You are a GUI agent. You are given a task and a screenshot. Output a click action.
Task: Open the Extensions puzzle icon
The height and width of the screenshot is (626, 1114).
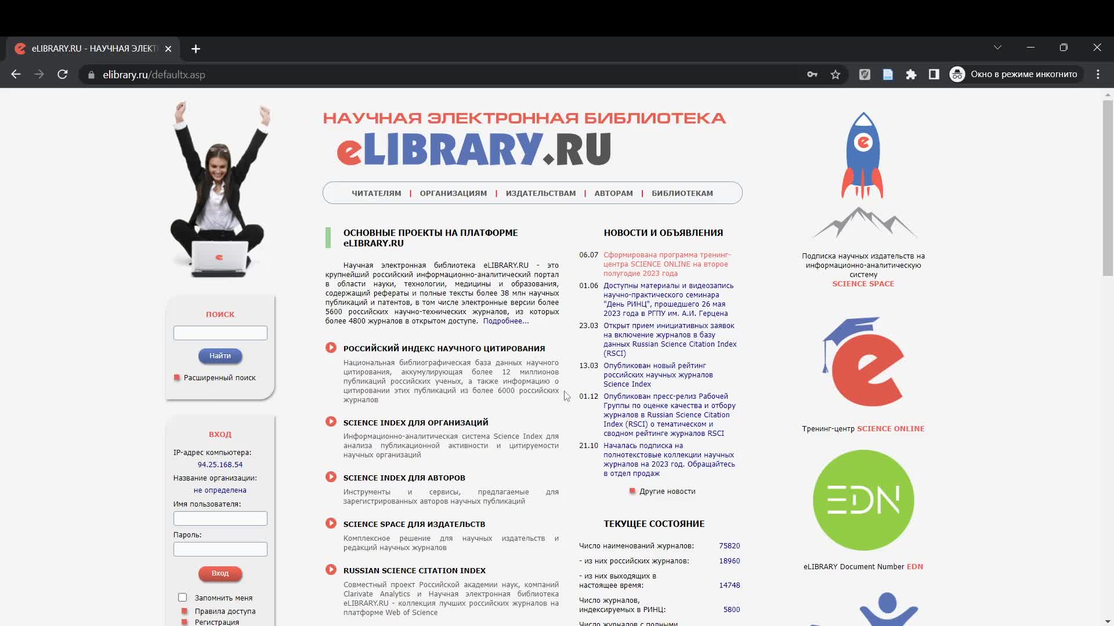[911, 74]
